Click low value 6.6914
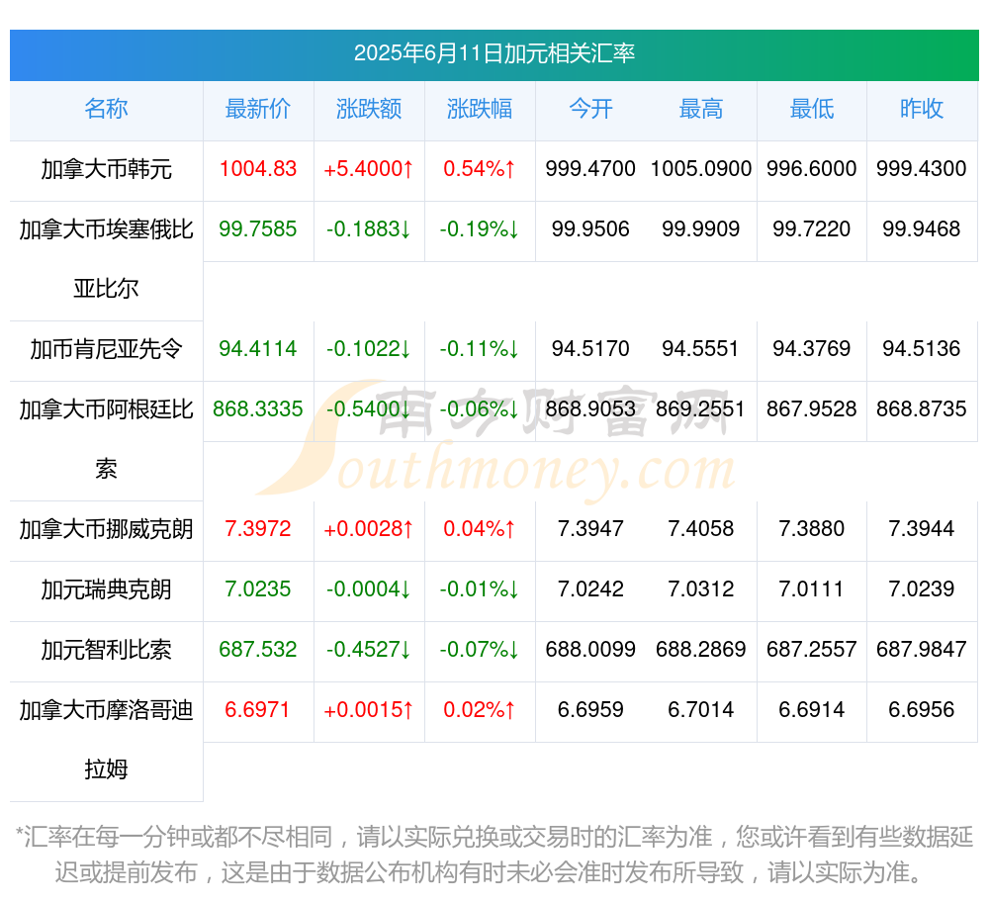989x903 pixels. coord(812,710)
